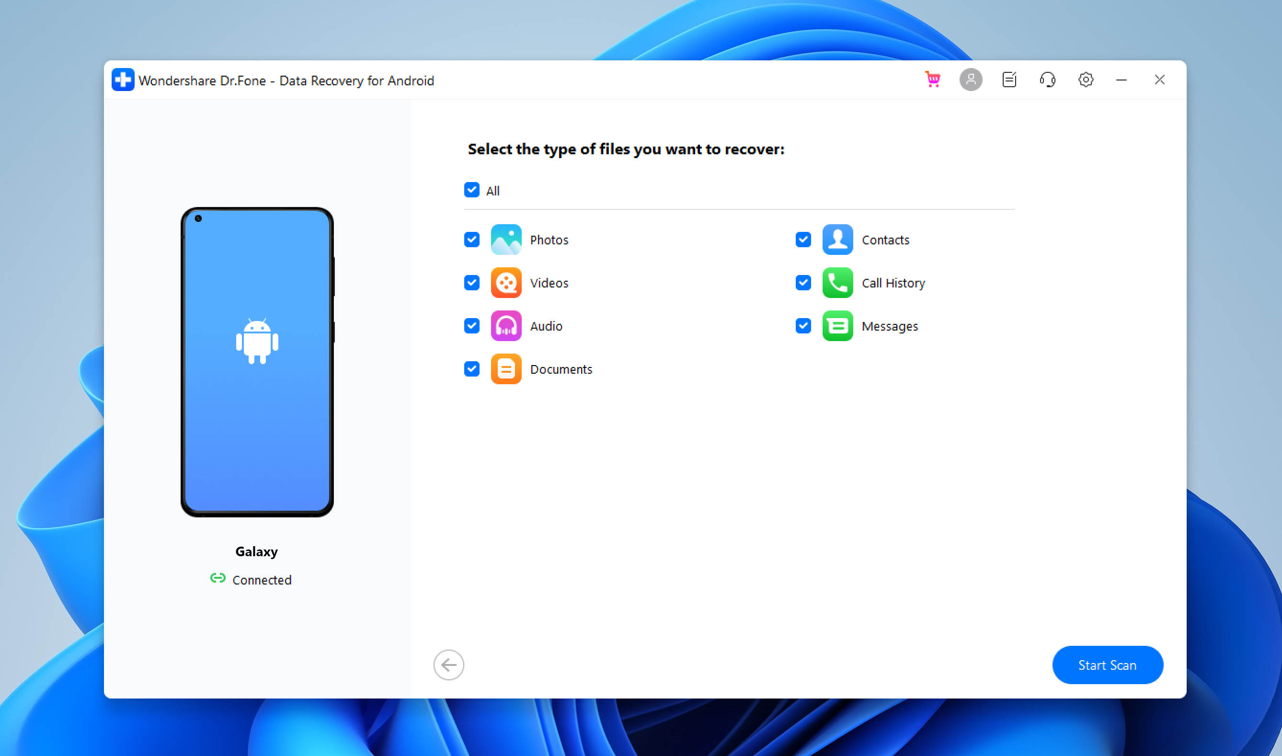Disable the Call History checkbox
The image size is (1282, 756).
(x=803, y=283)
